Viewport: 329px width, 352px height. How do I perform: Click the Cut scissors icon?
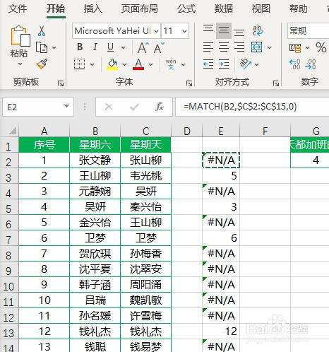coord(42,31)
